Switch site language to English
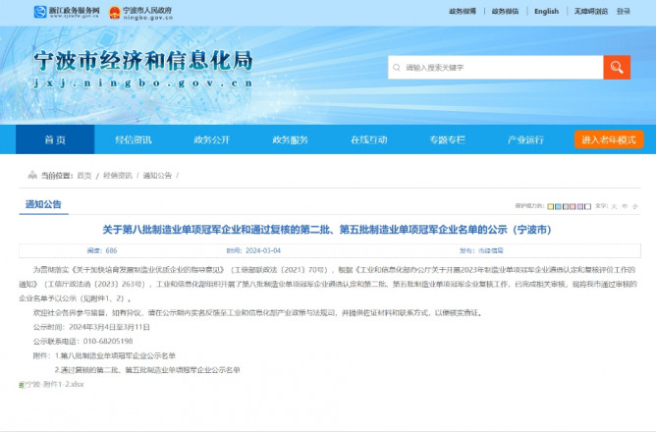The image size is (656, 432). click(x=546, y=12)
